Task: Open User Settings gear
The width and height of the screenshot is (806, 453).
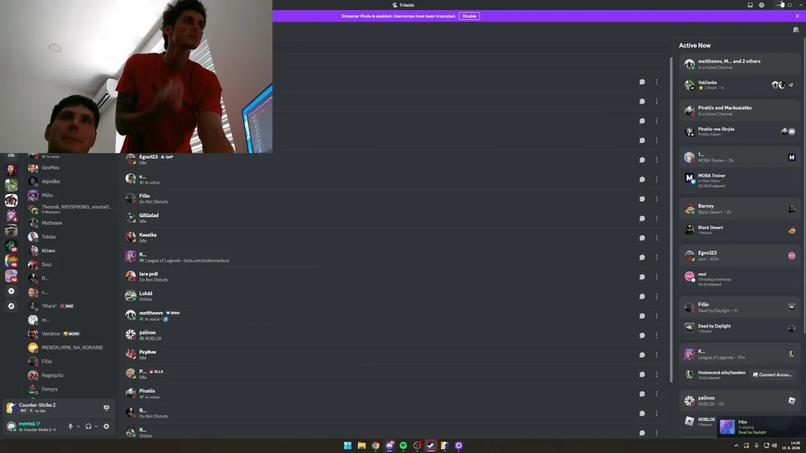Action: (x=106, y=427)
